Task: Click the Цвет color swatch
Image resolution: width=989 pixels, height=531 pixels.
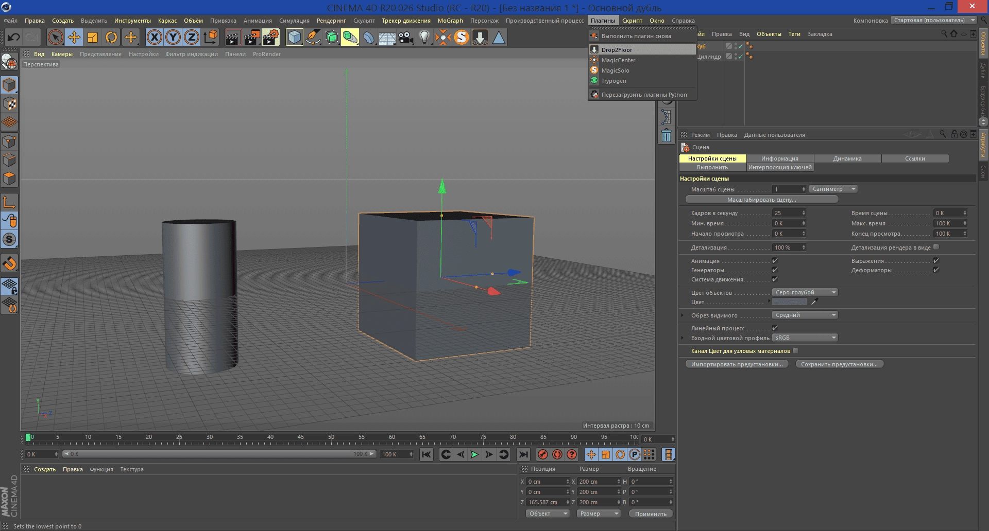Action: tap(790, 302)
